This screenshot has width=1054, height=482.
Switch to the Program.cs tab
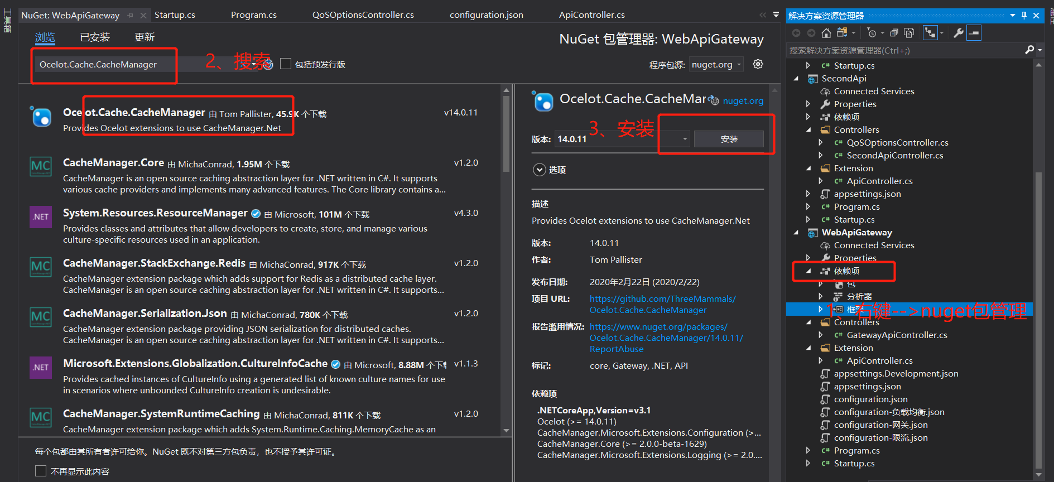(x=254, y=15)
